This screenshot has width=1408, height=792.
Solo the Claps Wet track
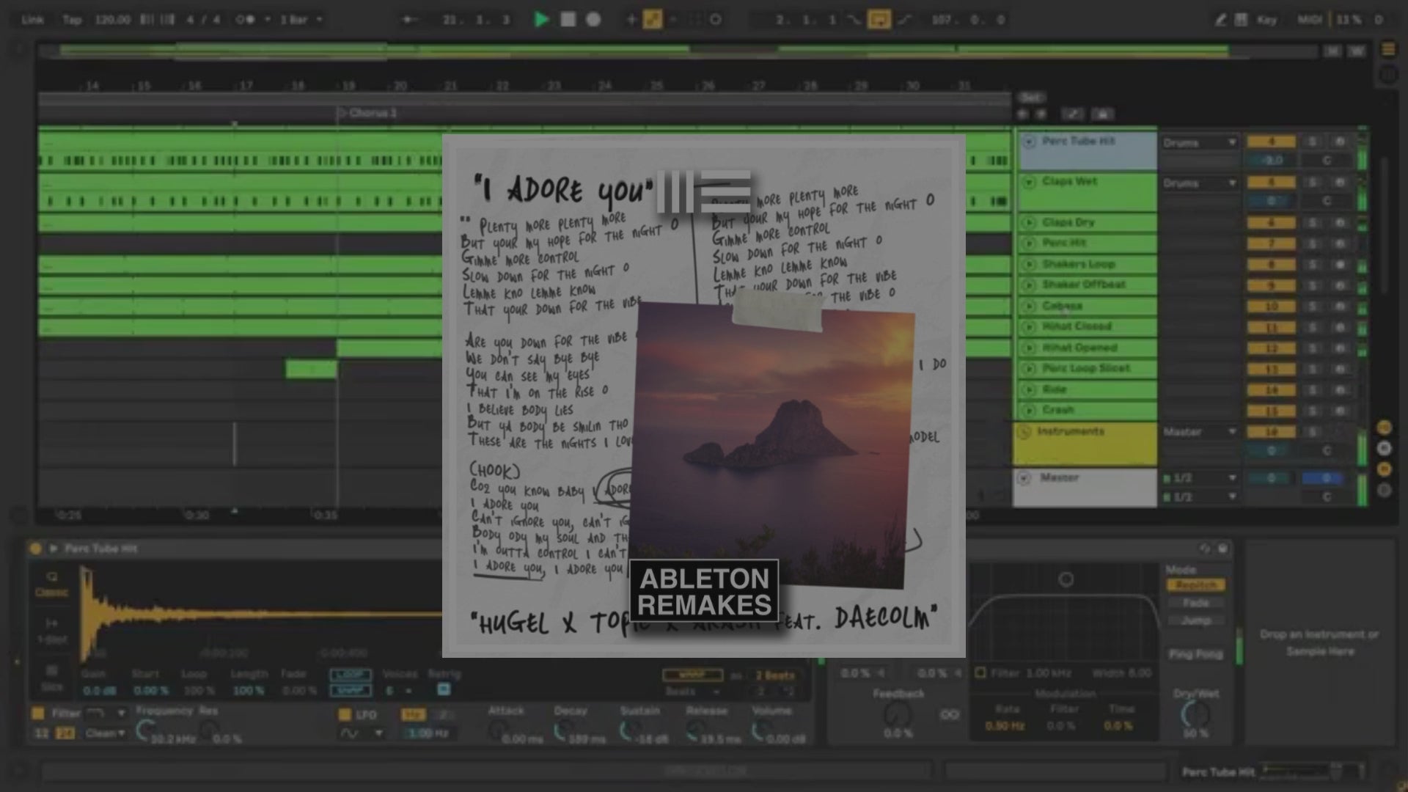tap(1313, 182)
